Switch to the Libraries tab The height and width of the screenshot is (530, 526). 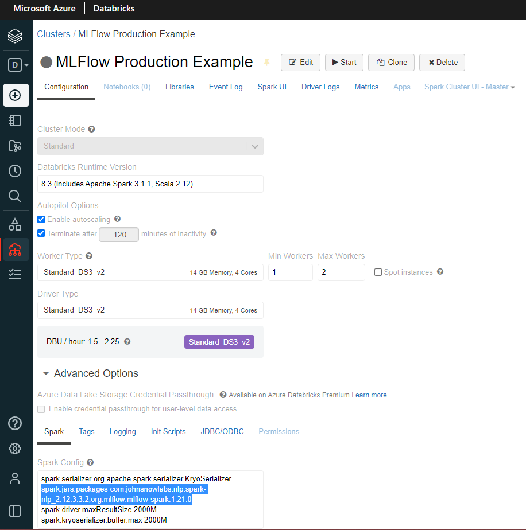point(179,87)
